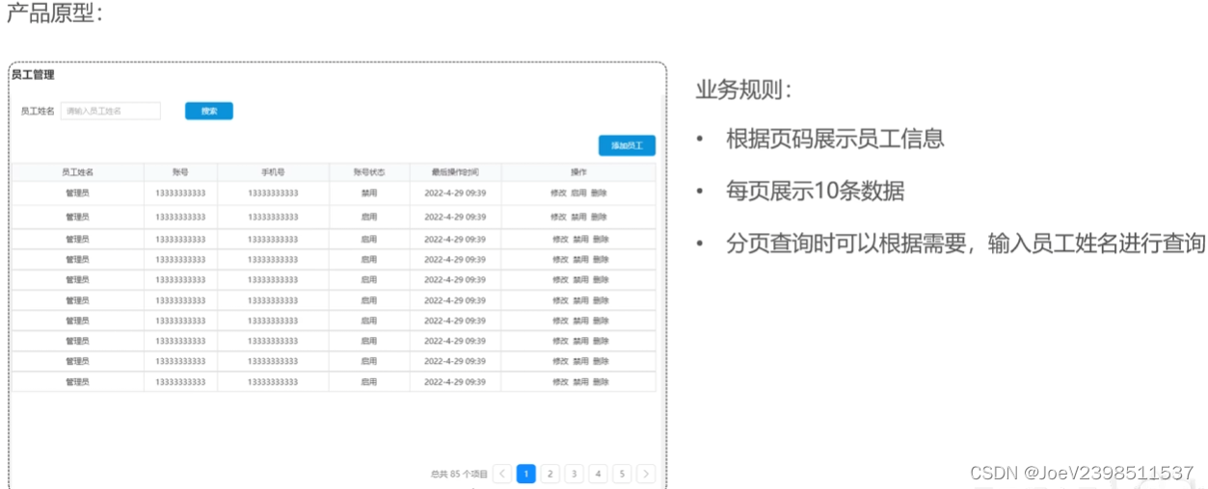The height and width of the screenshot is (489, 1208).
Task: Click the 账号状态 column header
Action: click(x=368, y=172)
